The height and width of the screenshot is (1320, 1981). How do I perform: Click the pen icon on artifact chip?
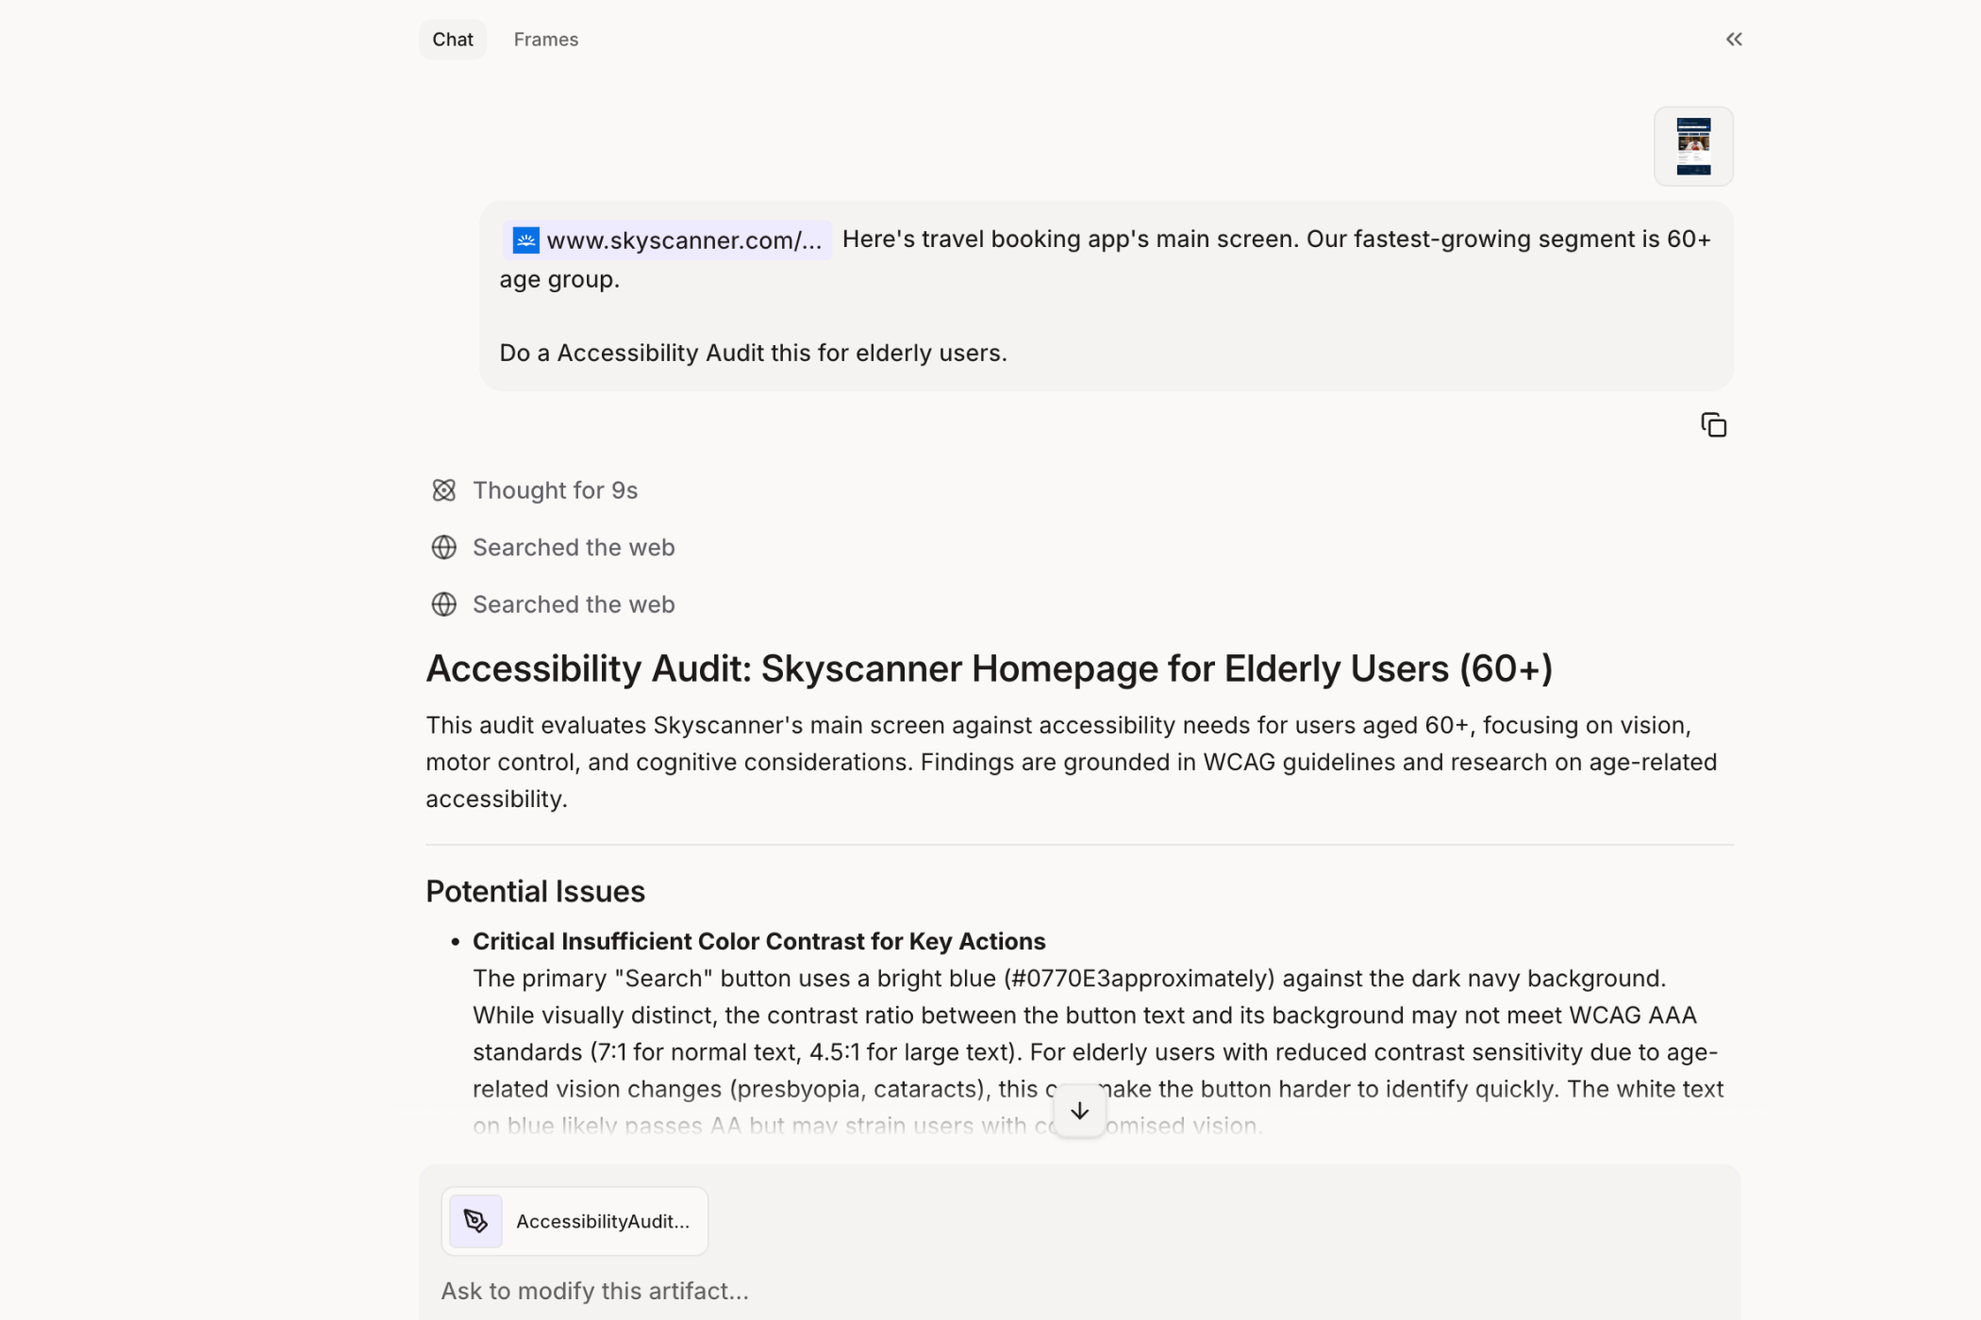(475, 1221)
